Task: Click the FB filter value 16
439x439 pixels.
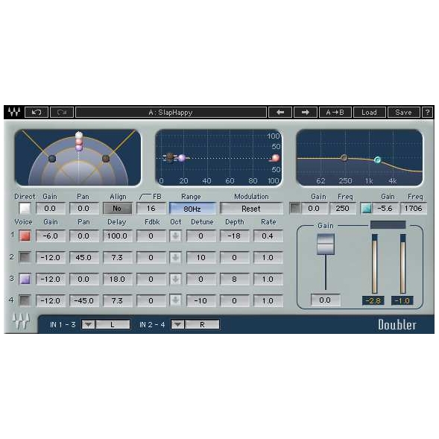Action: [x=151, y=208]
